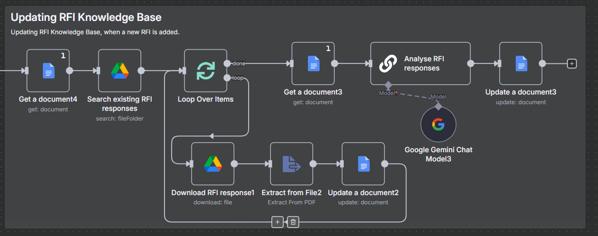
Task: Click the Get a document3 label
Action: click(x=313, y=92)
